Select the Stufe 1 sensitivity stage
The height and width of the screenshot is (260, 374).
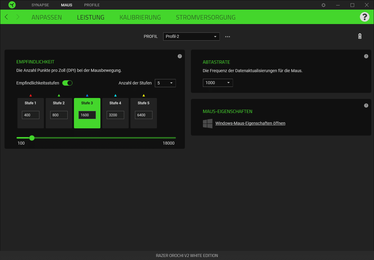pyautogui.click(x=31, y=103)
